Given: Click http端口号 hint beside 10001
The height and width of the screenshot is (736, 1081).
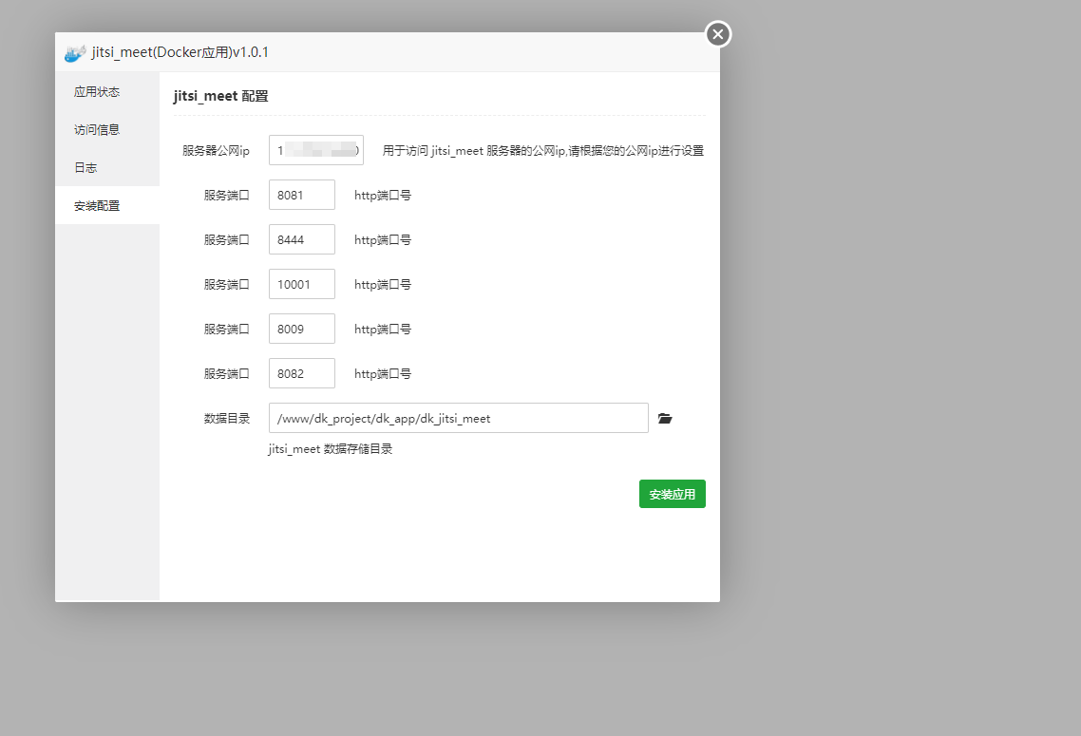Looking at the screenshot, I should [383, 285].
